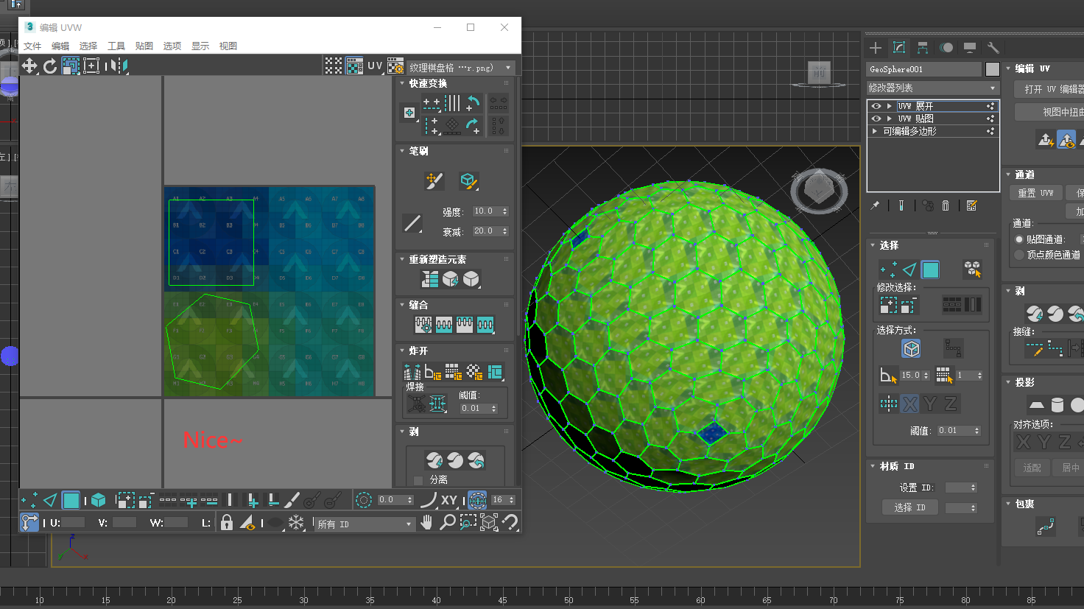Select the Scale tool in UVW editor
Image resolution: width=1084 pixels, height=609 pixels.
point(71,66)
